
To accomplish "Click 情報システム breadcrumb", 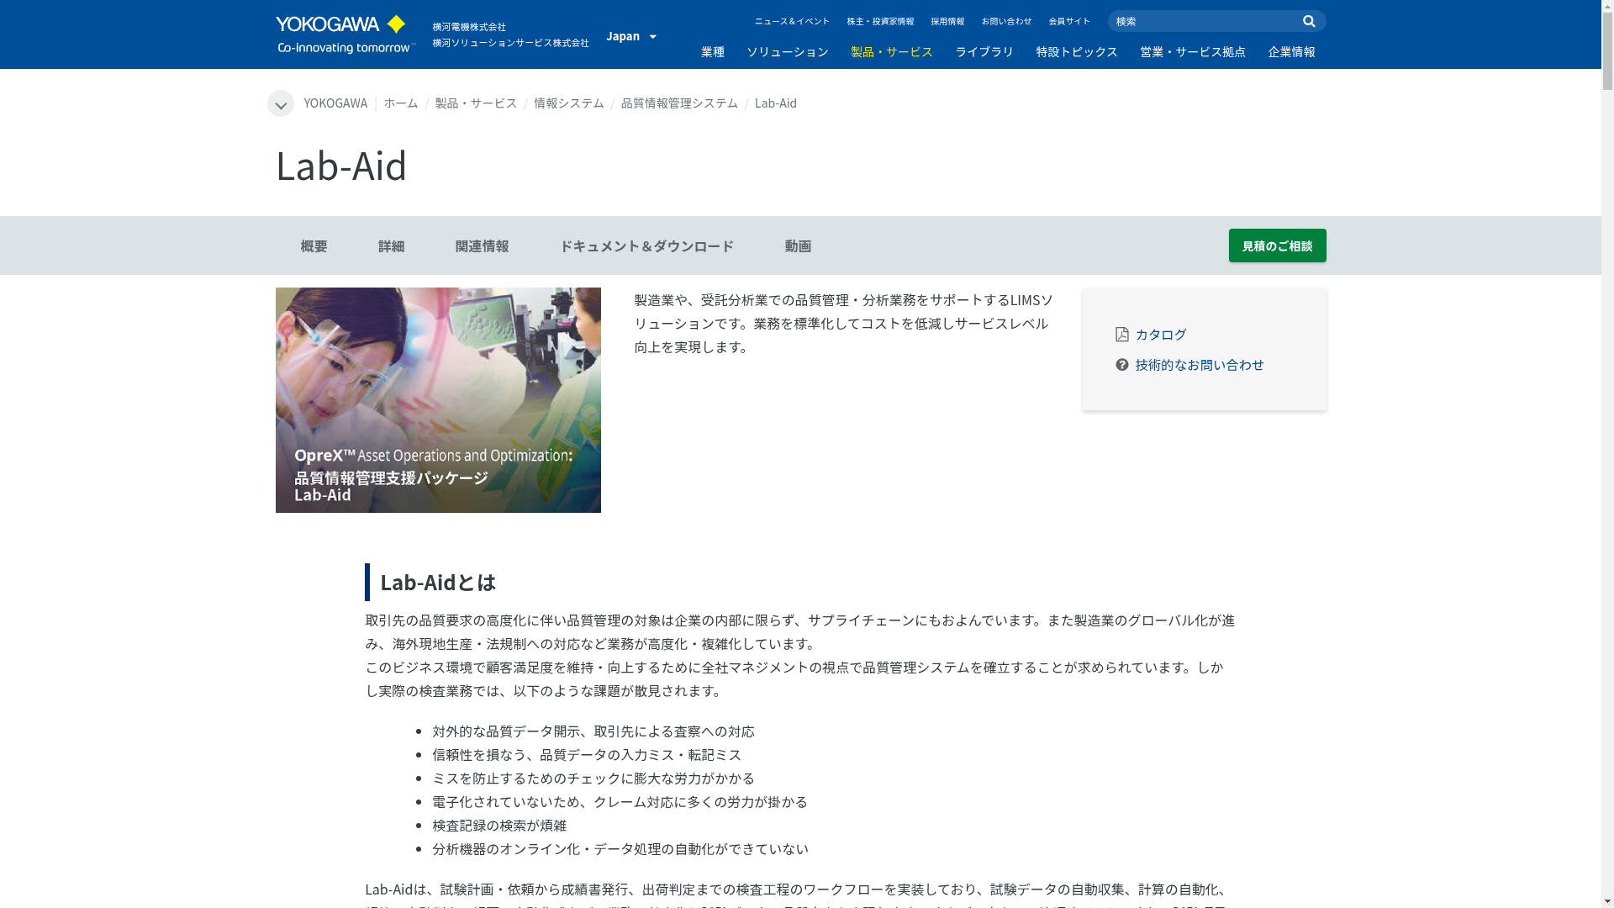I will pyautogui.click(x=569, y=103).
